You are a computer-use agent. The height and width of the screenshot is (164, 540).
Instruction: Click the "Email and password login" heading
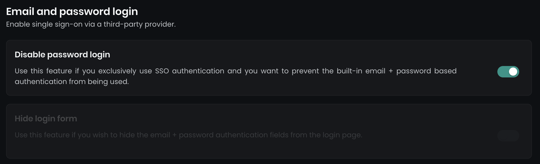click(x=72, y=11)
